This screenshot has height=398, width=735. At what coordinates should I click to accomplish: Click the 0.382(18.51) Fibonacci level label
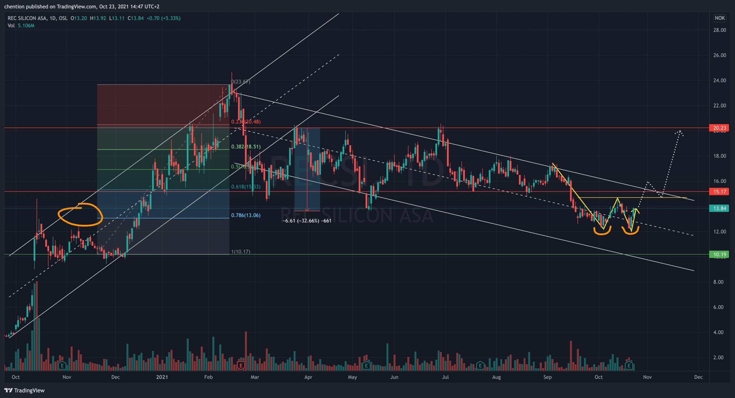[246, 147]
